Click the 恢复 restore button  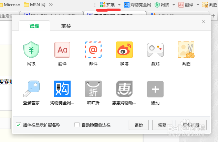pyautogui.click(x=162, y=125)
